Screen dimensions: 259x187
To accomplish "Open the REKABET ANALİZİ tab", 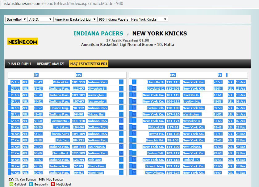I will pyautogui.click(x=51, y=64).
